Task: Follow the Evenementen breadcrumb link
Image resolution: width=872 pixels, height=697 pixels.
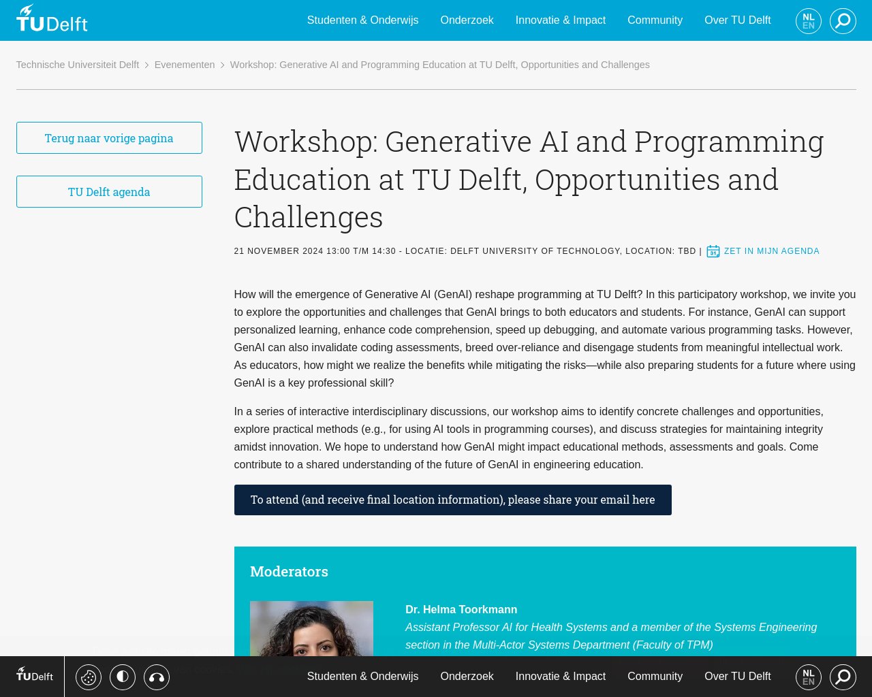Action: [x=185, y=65]
